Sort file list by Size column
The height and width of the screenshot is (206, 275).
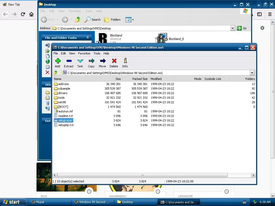109,79
